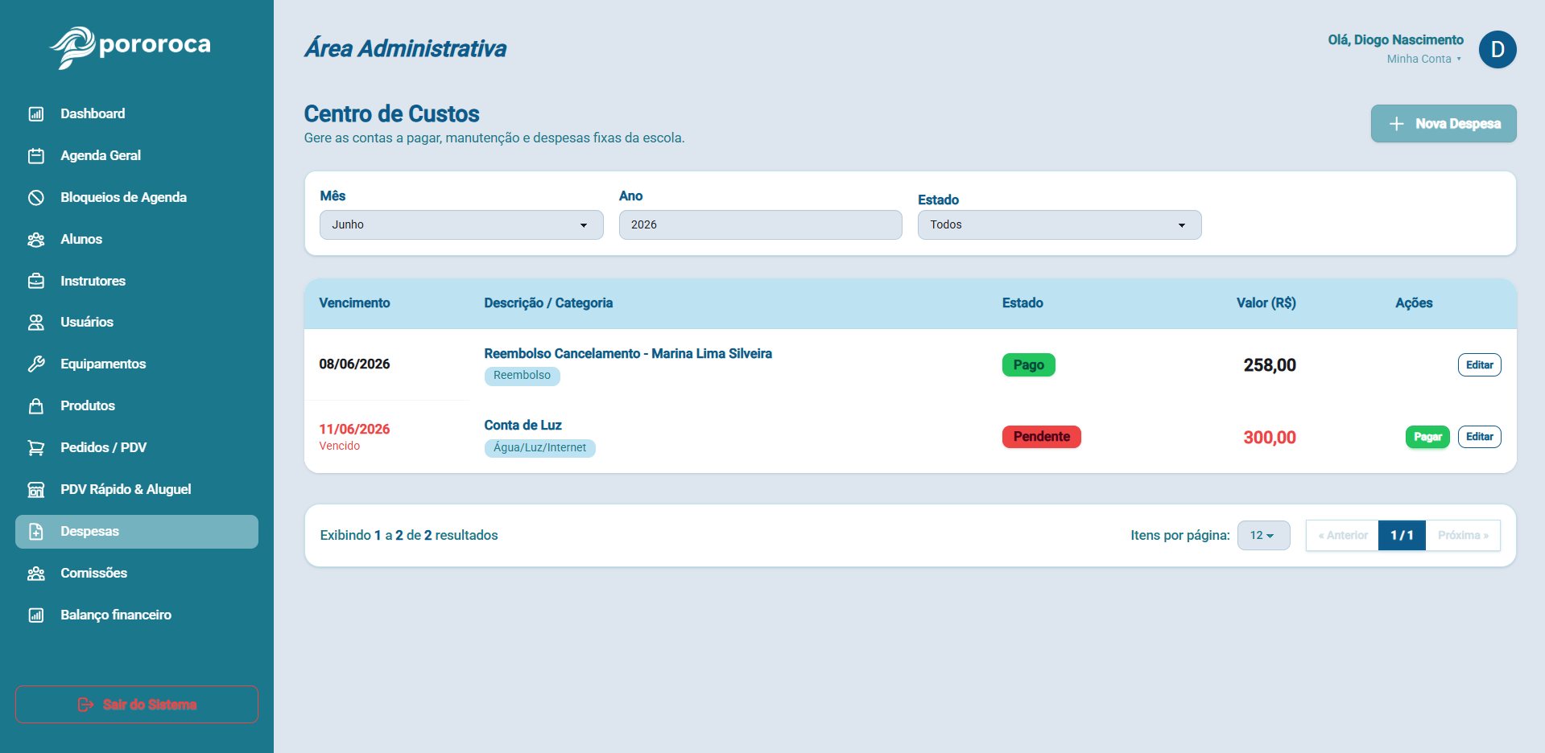Click the Água/Luz/Internet category tag
The image size is (1545, 753).
(539, 448)
